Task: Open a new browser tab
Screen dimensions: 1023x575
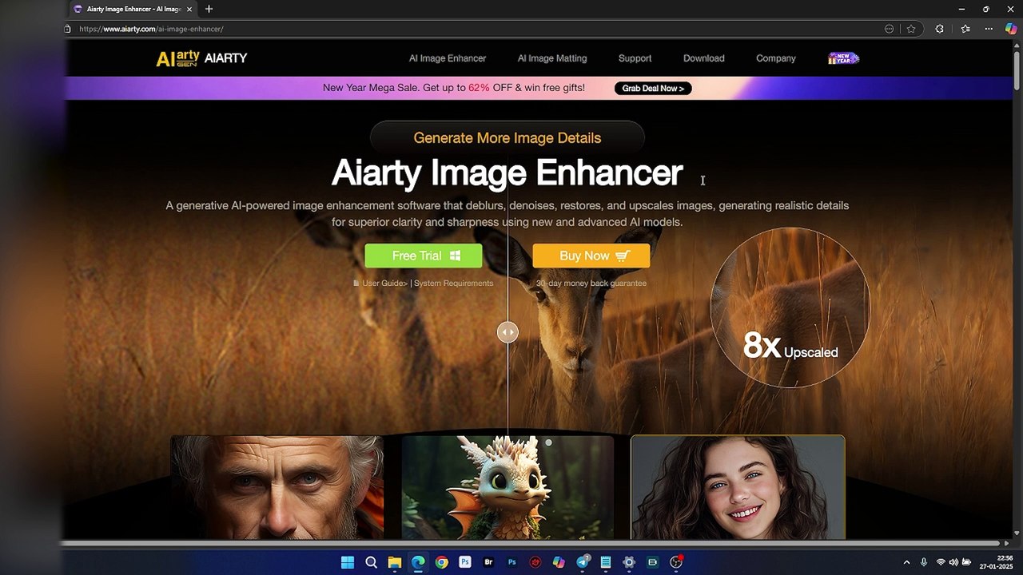Action: [209, 9]
